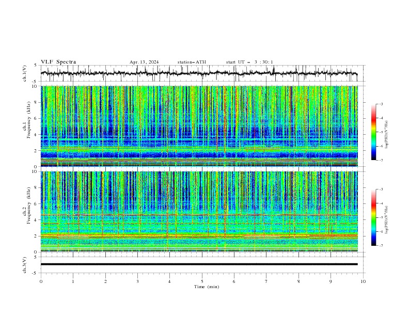Click the ch.2 color bar '-7' tick label
The width and height of the screenshot is (409, 316).
click(381, 246)
